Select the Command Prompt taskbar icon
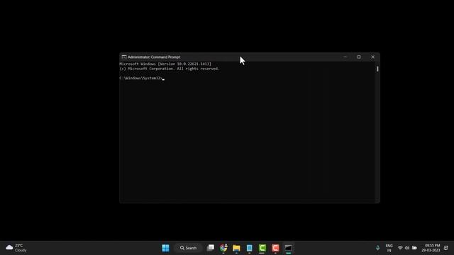 click(289, 248)
